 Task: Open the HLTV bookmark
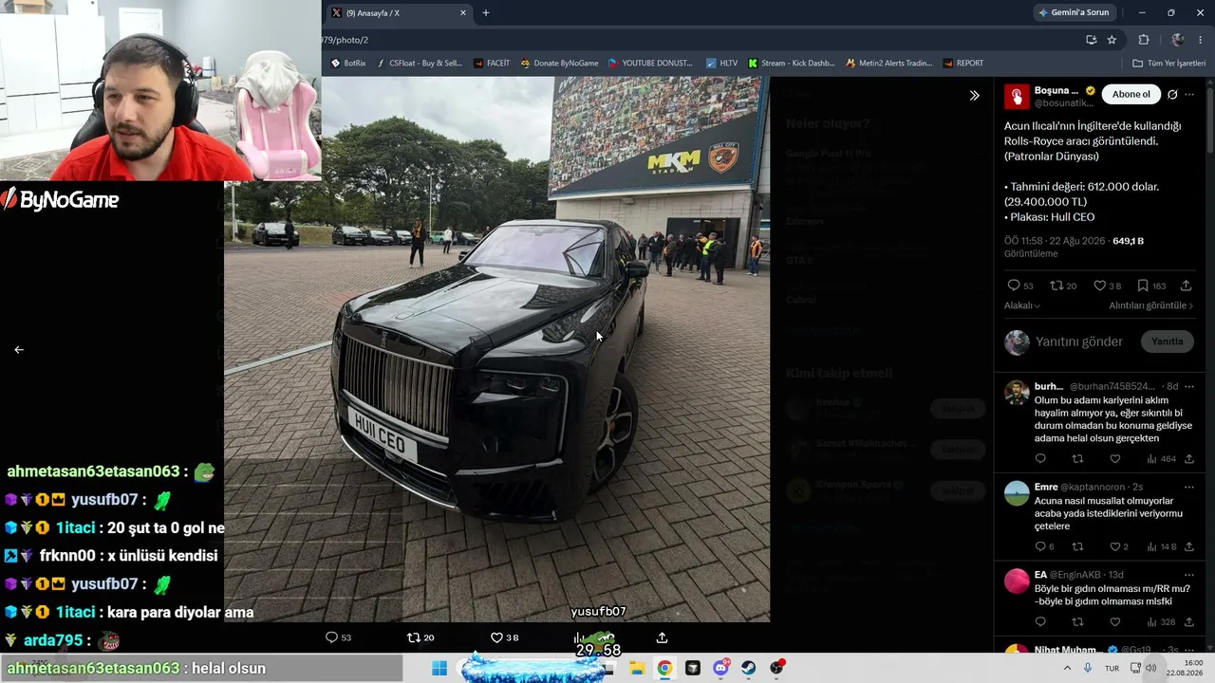click(x=721, y=64)
